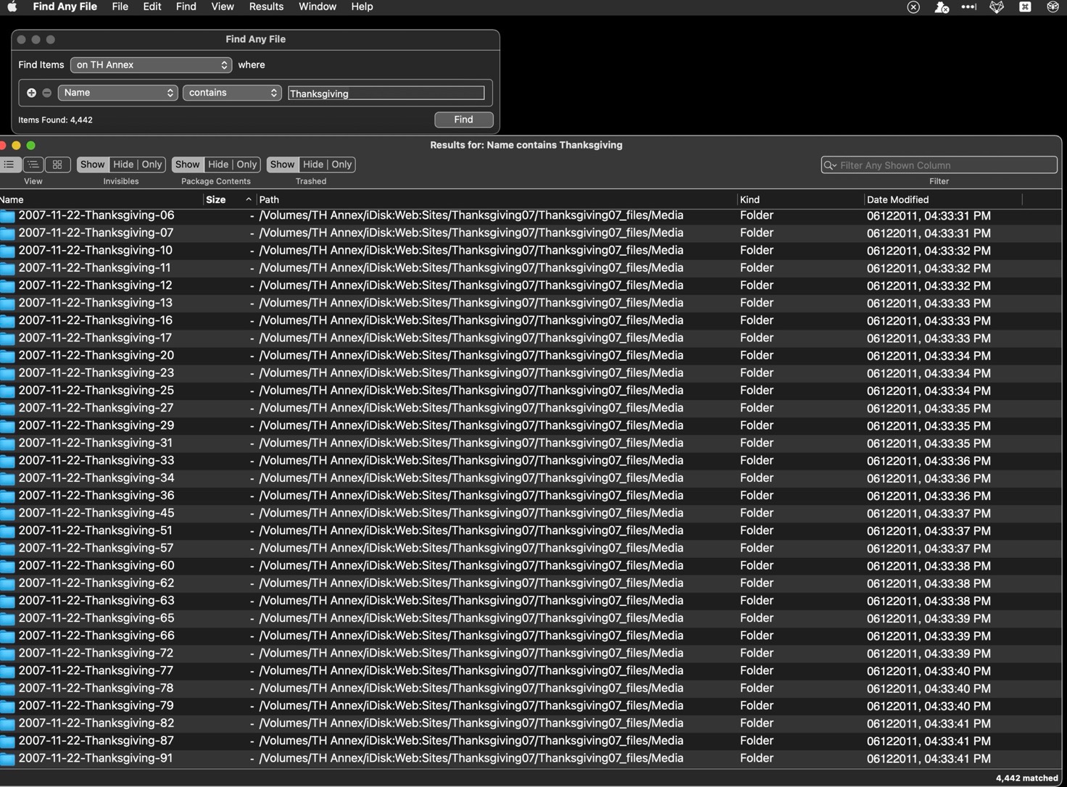Open the File menu
The image size is (1067, 787).
click(120, 7)
